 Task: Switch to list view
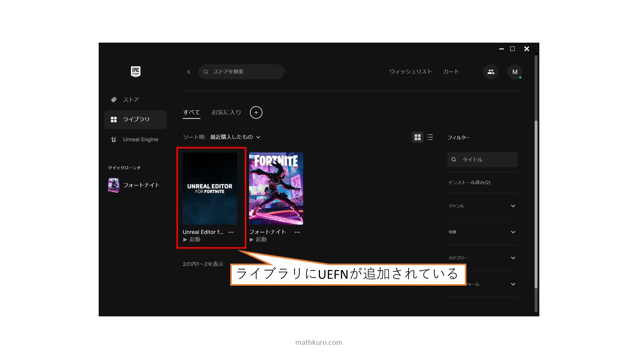(x=430, y=137)
